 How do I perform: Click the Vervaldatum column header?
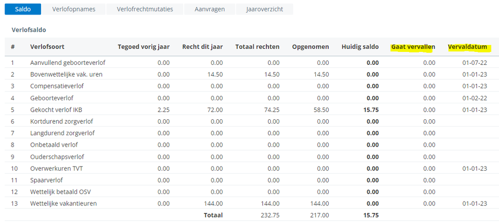468,47
